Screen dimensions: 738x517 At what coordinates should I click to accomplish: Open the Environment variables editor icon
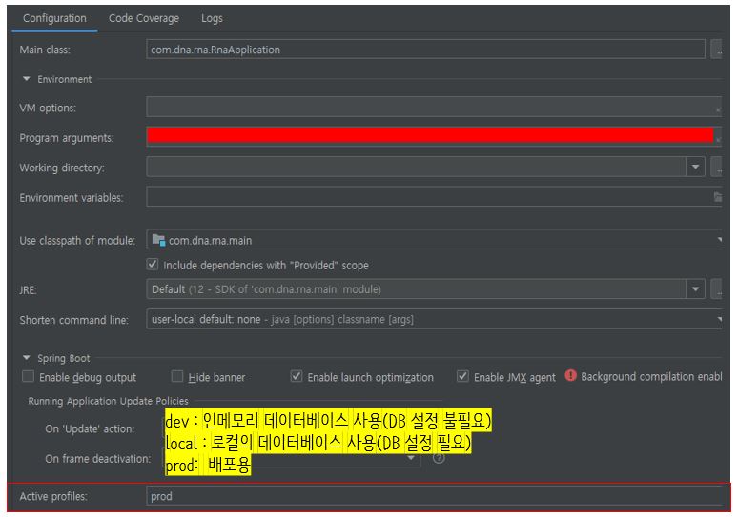pyautogui.click(x=717, y=197)
